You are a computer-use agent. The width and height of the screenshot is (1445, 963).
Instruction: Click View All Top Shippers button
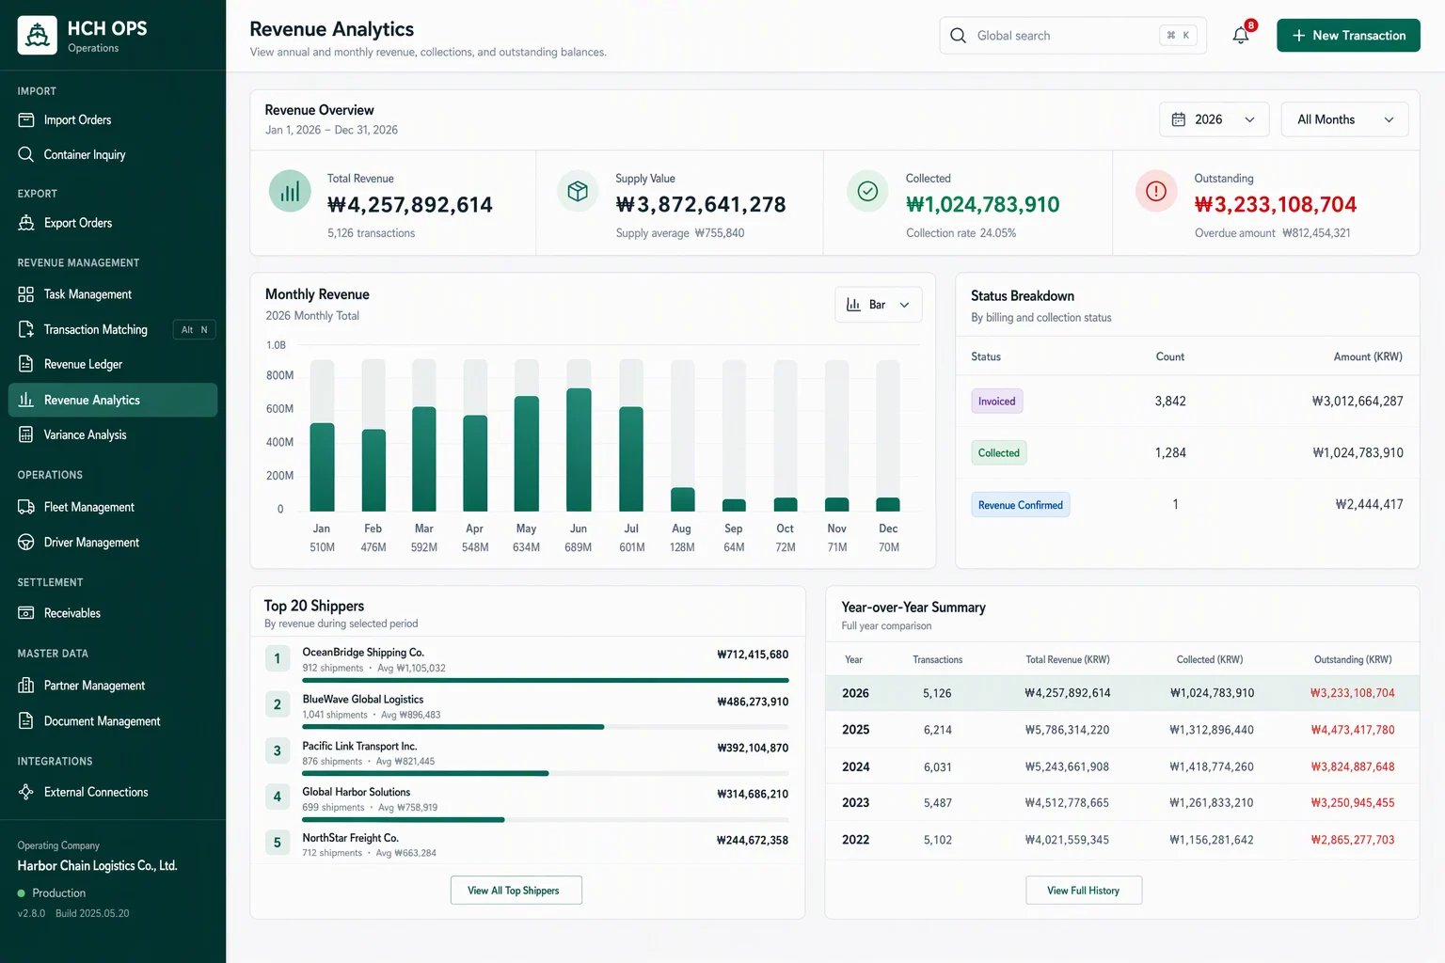516,891
